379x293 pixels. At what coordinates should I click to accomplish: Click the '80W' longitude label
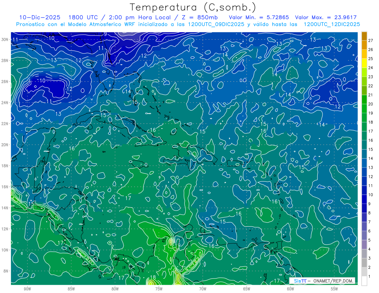(x=115, y=289)
